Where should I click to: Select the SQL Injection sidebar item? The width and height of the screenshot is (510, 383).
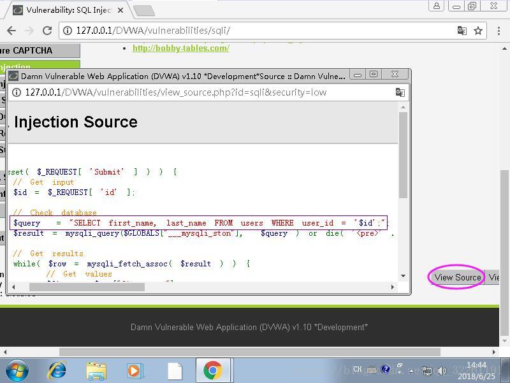pyautogui.click(x=40, y=65)
